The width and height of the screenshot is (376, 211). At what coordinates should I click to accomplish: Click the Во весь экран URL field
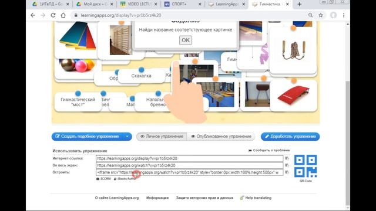[189, 165]
